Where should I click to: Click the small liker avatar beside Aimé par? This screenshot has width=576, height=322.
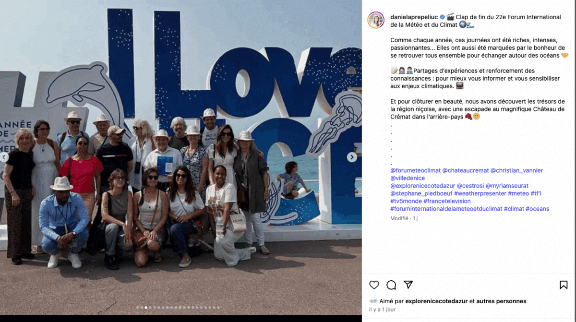[x=373, y=301]
